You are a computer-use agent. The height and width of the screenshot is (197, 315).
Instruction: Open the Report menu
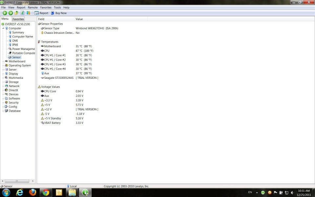coord(21,8)
